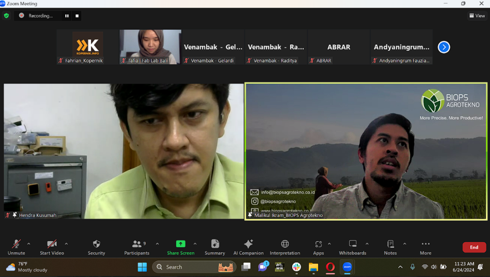Click the red End meeting button
Screen dimensions: 490x277
[474, 247]
